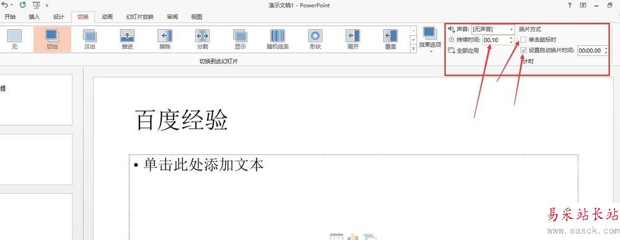This screenshot has height=240, width=620.
Task: Apply the 淡出 (Fade) transition
Action: click(90, 39)
